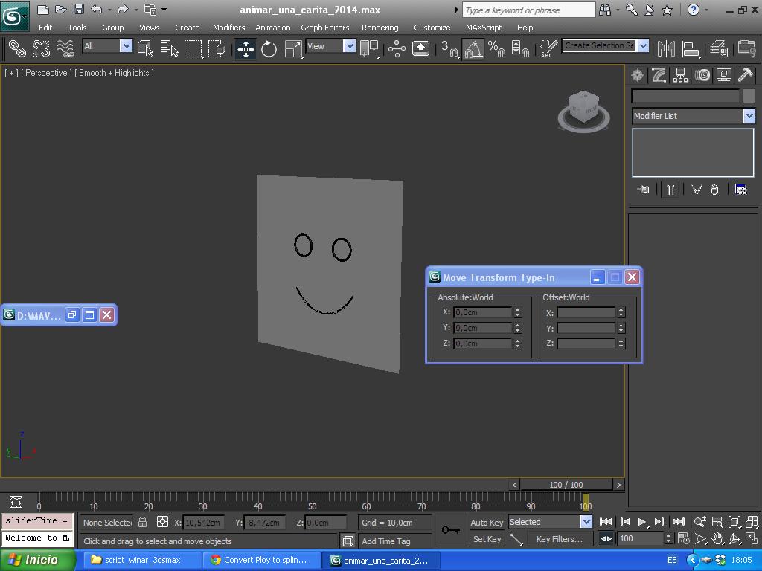Open the All selection filter dropdown
The height and width of the screenshot is (571, 762).
coord(126,46)
